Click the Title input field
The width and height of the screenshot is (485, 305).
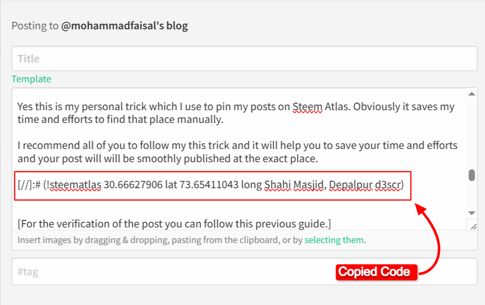click(244, 59)
